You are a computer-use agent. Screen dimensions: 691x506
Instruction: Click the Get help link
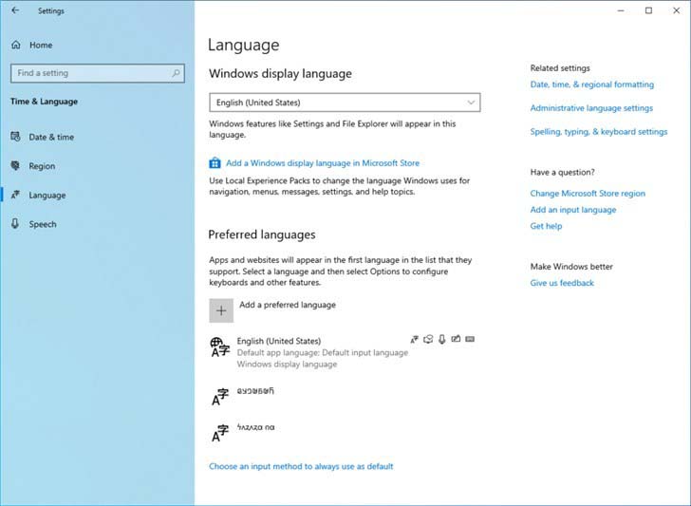(546, 226)
